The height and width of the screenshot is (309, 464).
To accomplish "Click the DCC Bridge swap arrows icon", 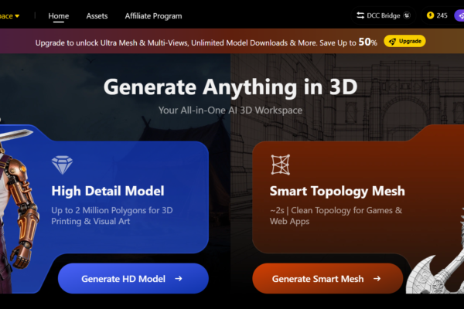I will point(360,15).
